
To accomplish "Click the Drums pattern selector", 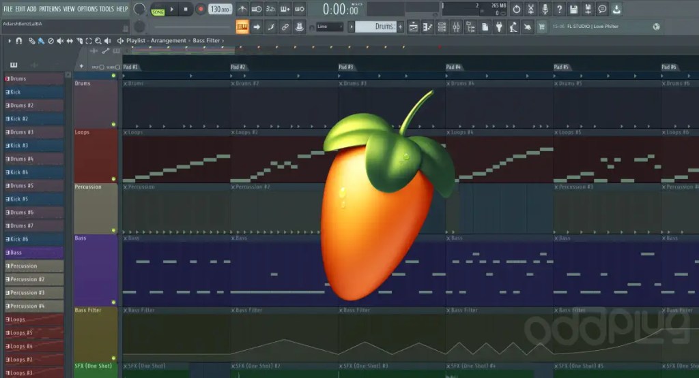I will 375,27.
